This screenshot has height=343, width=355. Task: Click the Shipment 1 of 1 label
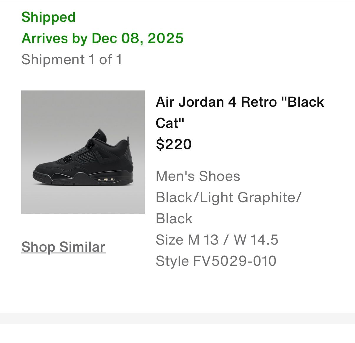click(x=72, y=59)
